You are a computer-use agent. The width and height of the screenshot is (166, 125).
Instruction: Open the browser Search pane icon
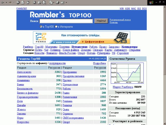tap(34, 3)
